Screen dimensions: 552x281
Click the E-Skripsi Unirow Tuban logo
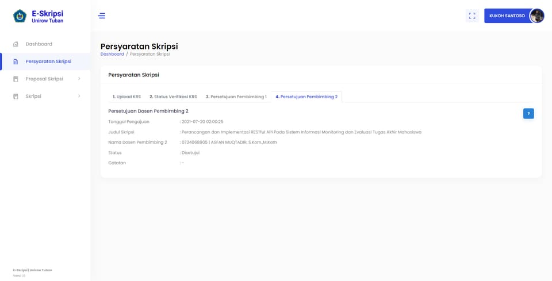coord(39,16)
